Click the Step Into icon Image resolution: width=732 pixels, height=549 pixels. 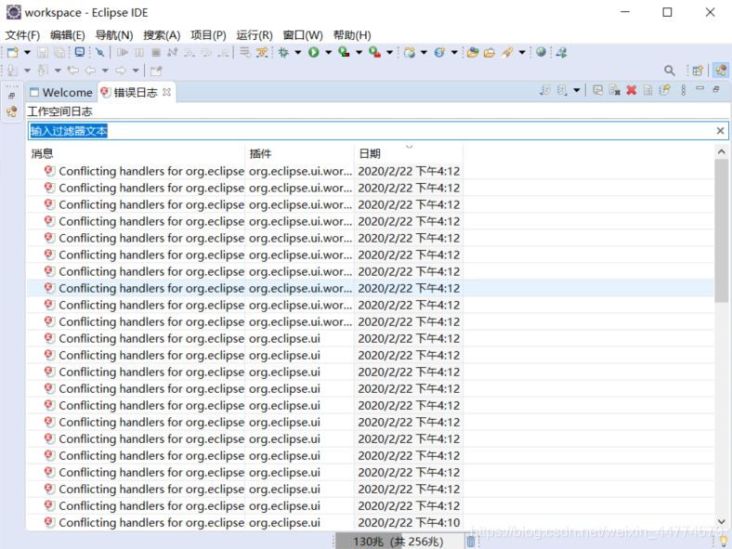[x=190, y=52]
